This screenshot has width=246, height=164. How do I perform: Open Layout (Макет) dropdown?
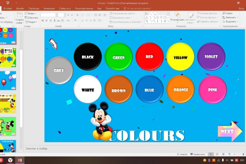31,14
